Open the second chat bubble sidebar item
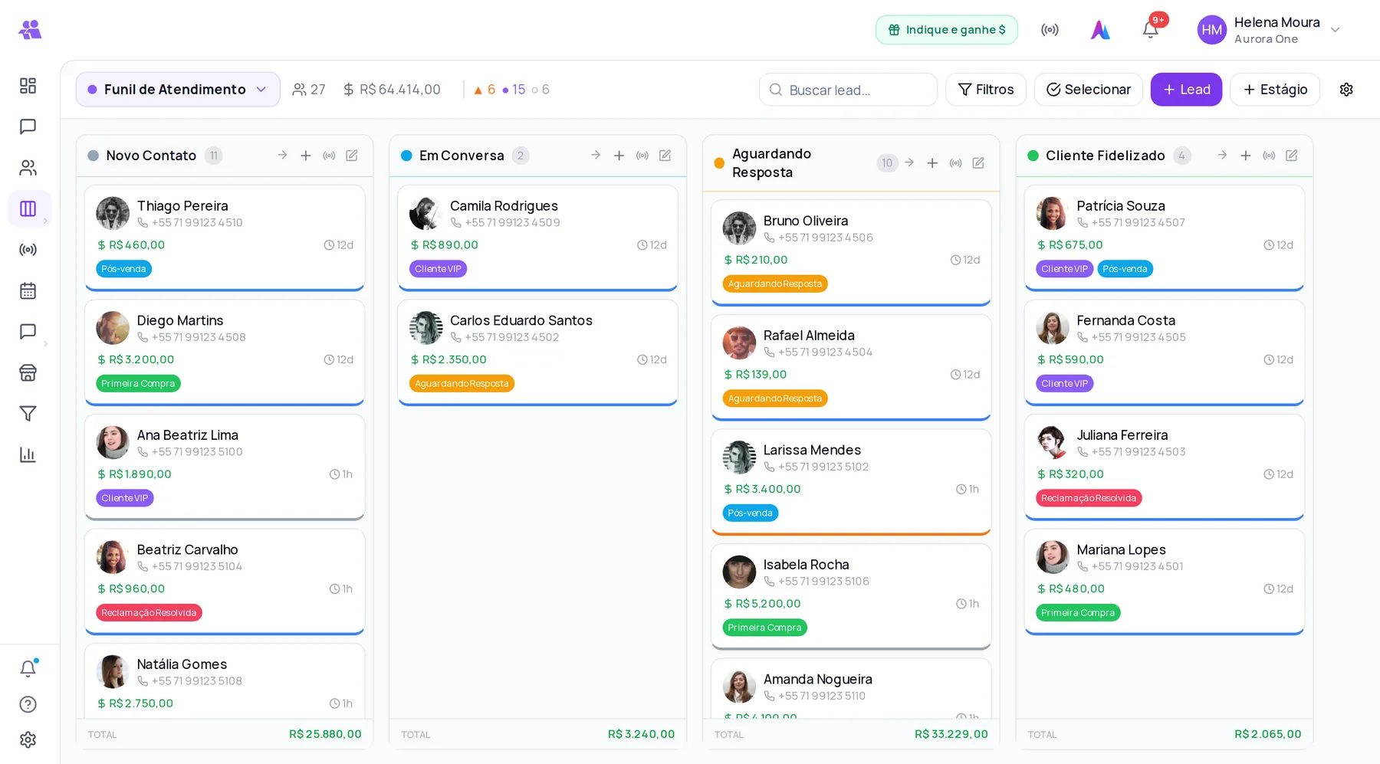Screen dimensions: 1380x764 tap(28, 332)
